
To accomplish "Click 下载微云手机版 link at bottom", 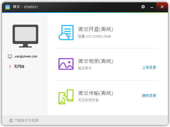I will pyautogui.click(x=27, y=121).
